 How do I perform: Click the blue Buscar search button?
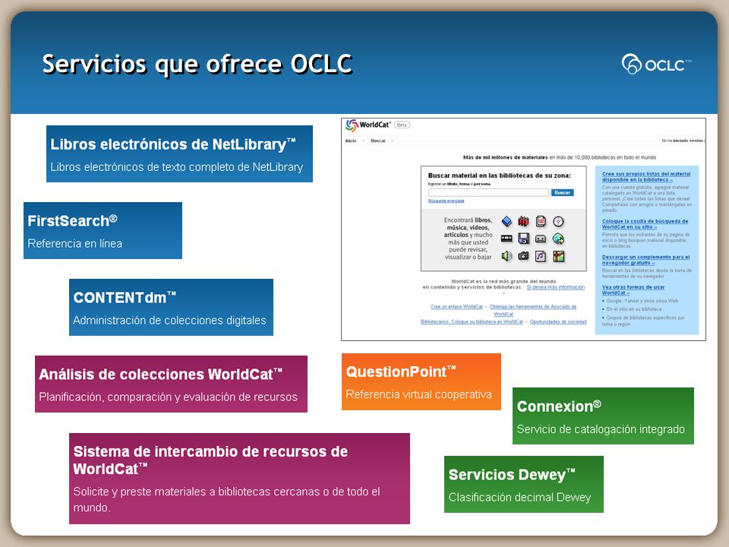tap(563, 192)
